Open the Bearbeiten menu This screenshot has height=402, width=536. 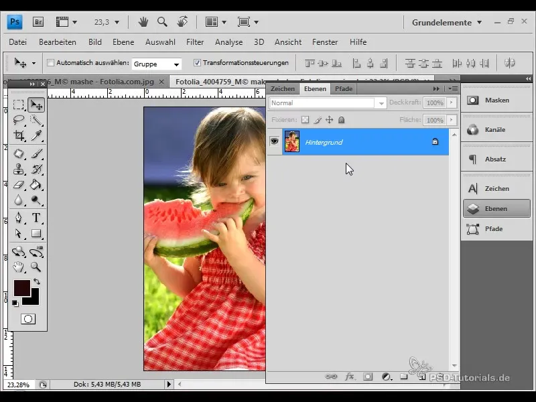[58, 42]
